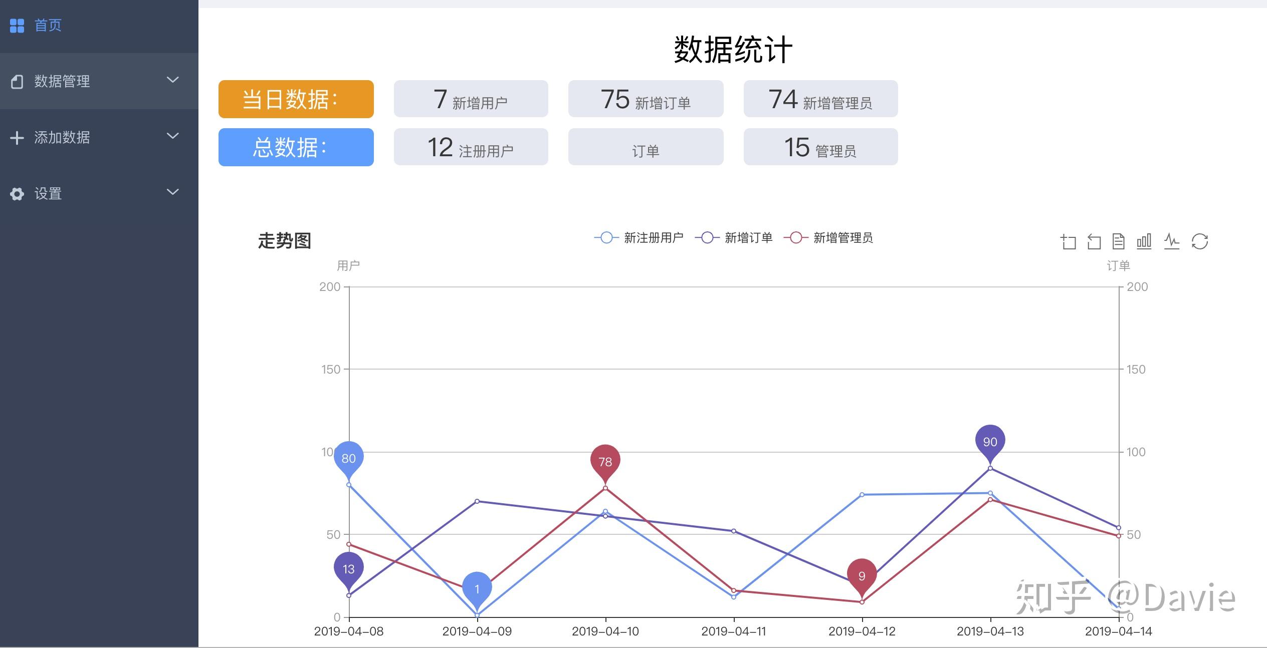Toggle 新注册用户 series in chart legend

[x=639, y=238]
